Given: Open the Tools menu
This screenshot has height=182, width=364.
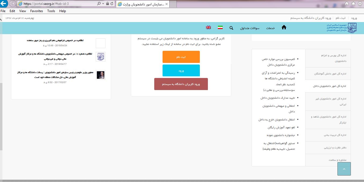Looking at the screenshot, I should [51, 11].
